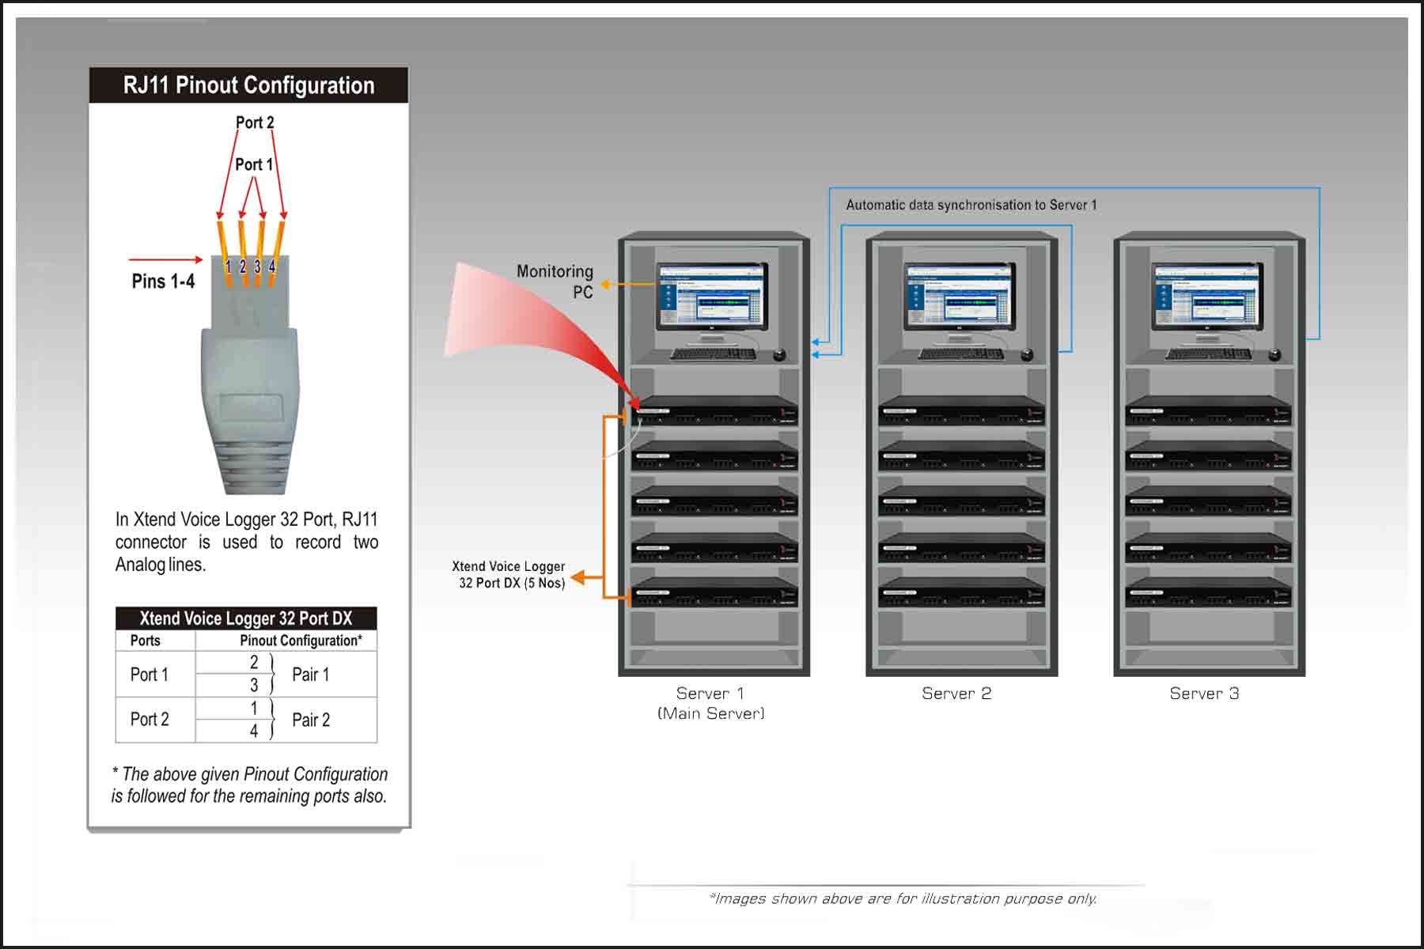Click the third voice logger unit in Server 2
The width and height of the screenshot is (1424, 949).
(x=962, y=501)
